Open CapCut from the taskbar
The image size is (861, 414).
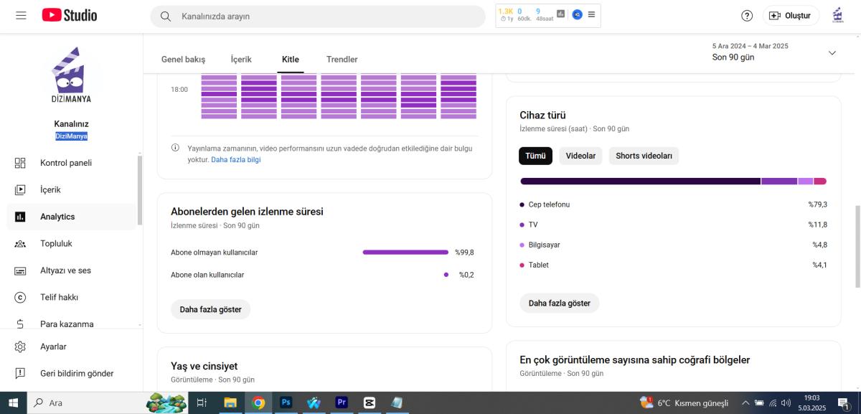point(370,403)
